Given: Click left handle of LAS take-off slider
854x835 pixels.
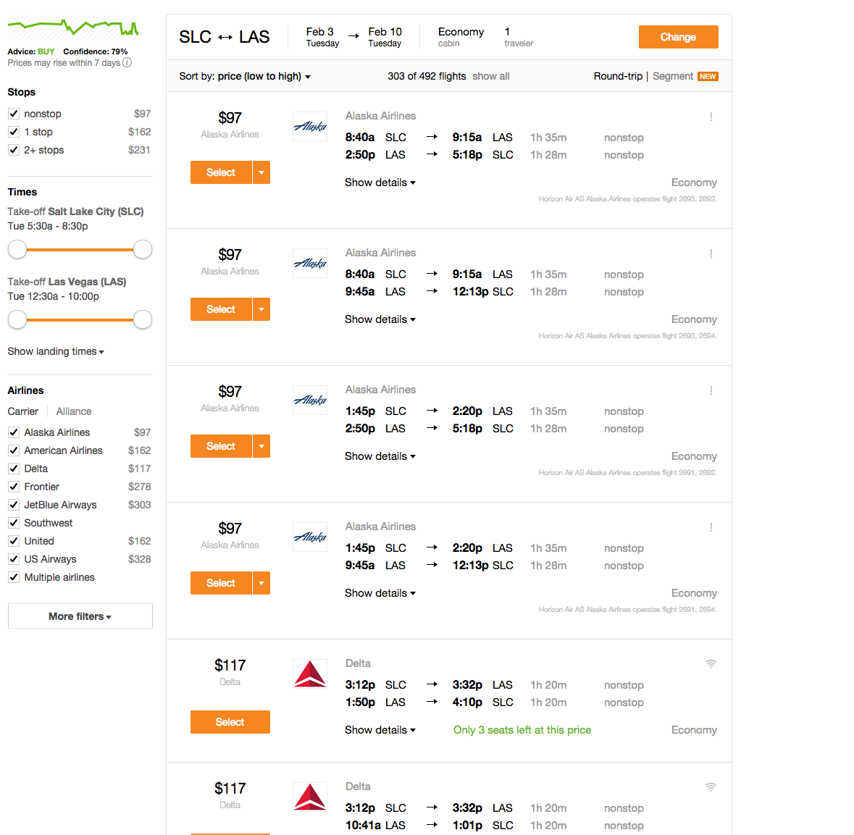Looking at the screenshot, I should 17,319.
